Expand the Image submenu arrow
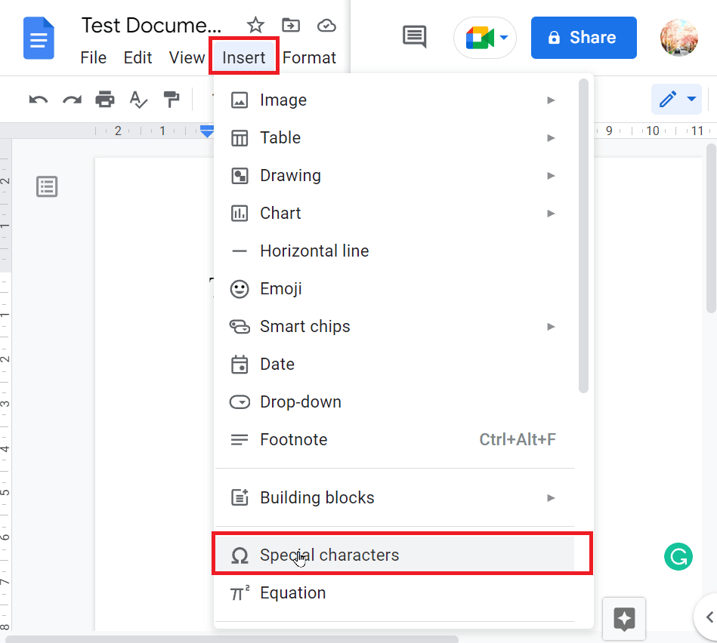Image resolution: width=717 pixels, height=643 pixels. click(x=551, y=100)
